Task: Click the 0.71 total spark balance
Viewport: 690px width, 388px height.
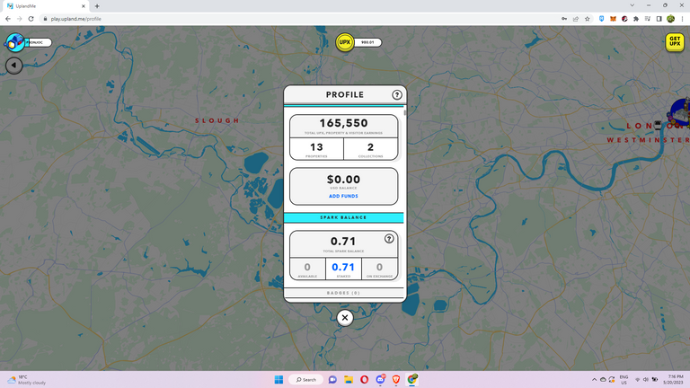Action: click(x=343, y=241)
